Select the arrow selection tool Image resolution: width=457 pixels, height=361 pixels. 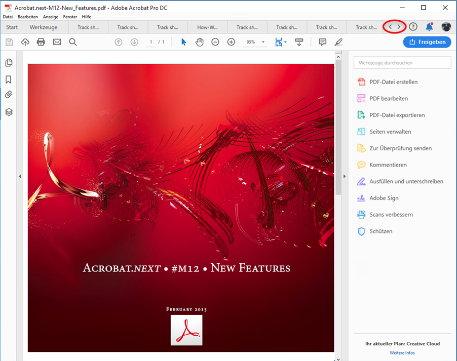[183, 42]
